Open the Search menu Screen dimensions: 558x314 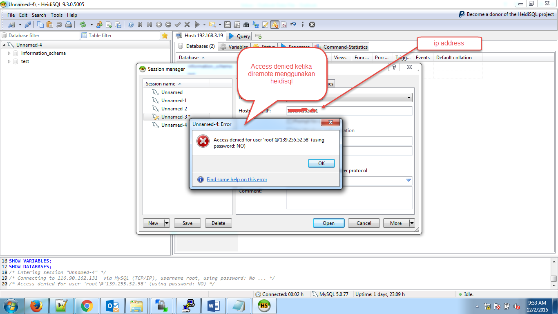[x=39, y=15]
